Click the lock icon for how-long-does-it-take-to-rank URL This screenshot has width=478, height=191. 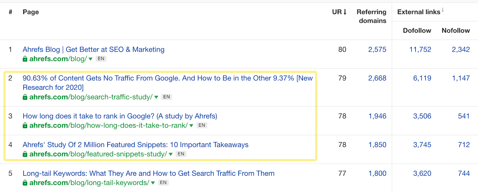25,126
